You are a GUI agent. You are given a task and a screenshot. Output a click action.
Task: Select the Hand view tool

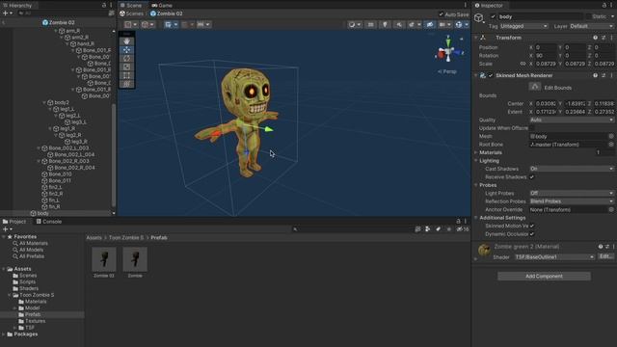[x=126, y=41]
